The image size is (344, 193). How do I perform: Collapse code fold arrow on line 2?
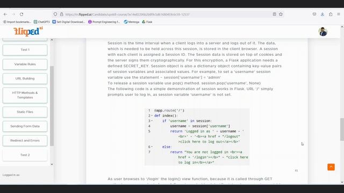coord(152,116)
